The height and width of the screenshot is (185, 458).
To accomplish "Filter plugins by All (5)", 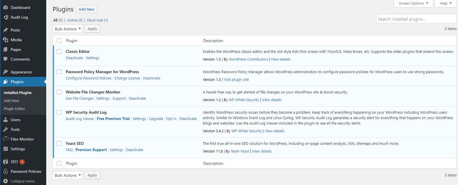I will coord(58,20).
